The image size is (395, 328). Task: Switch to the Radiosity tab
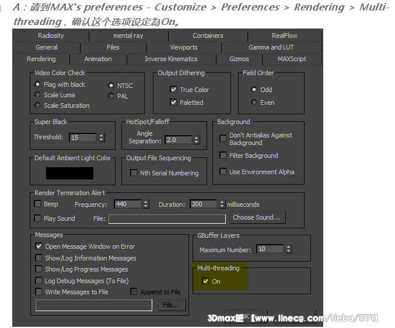[51, 36]
